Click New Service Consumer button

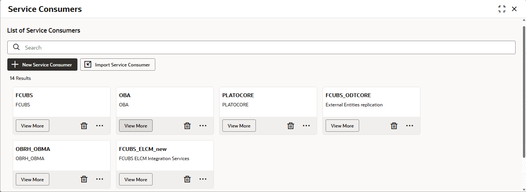click(x=42, y=65)
